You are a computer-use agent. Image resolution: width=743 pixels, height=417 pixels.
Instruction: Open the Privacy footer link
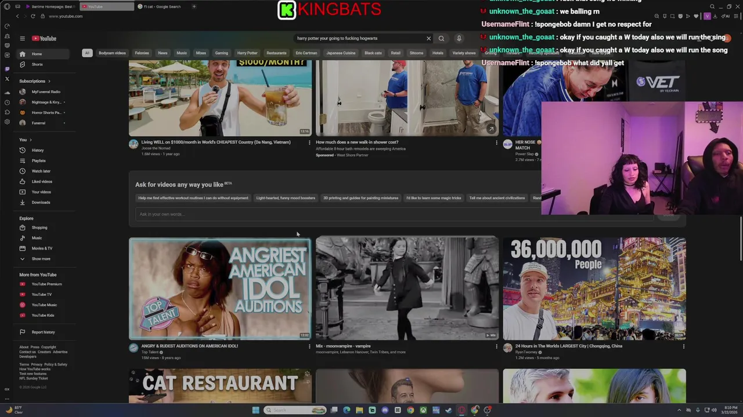35,364
